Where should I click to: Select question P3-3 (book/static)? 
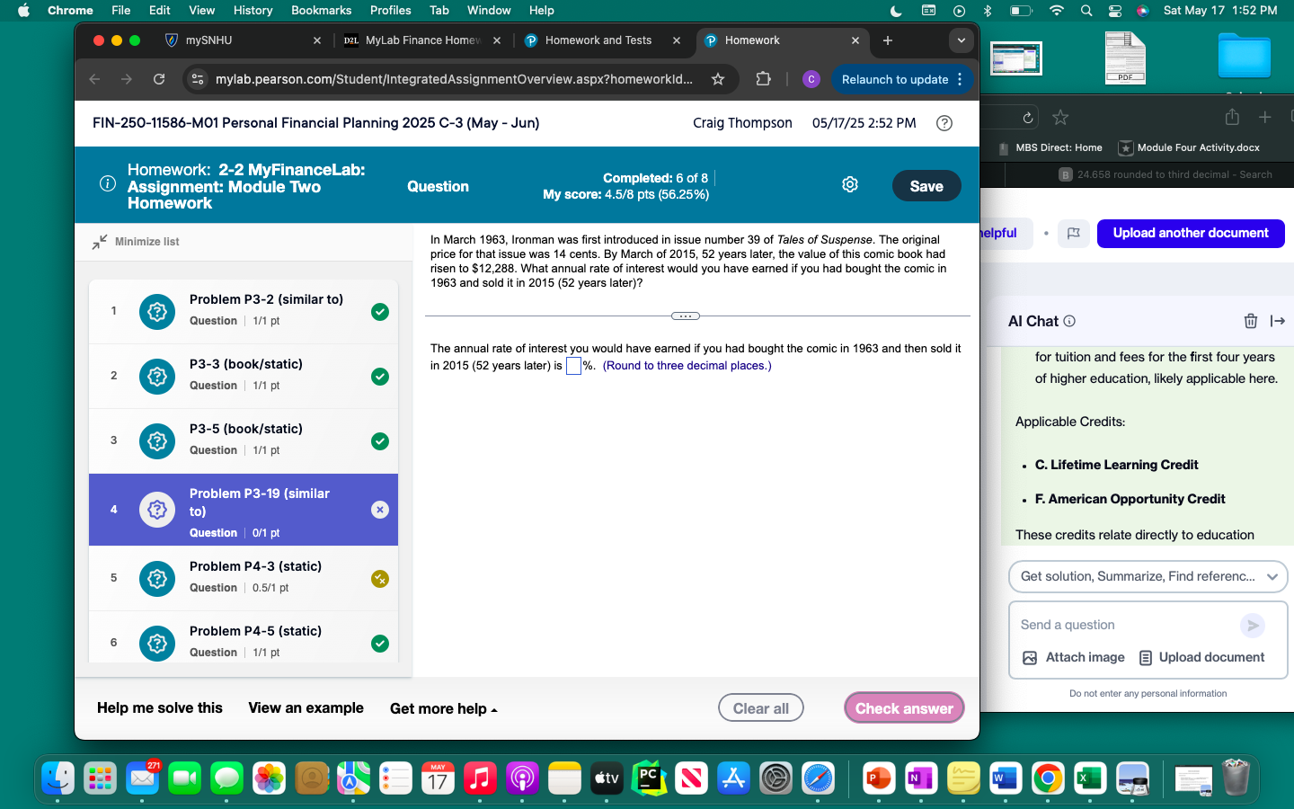point(244,376)
